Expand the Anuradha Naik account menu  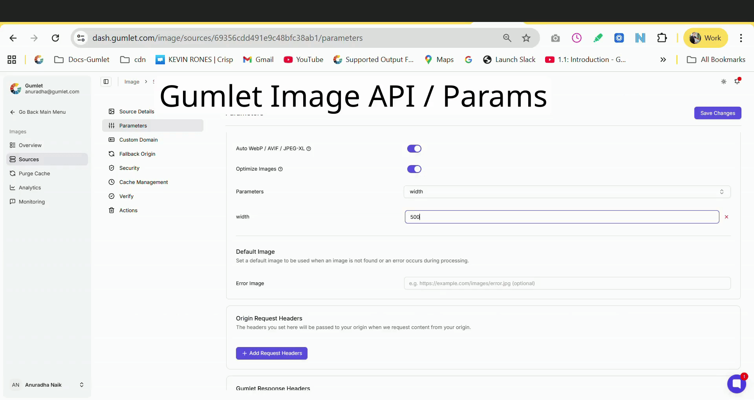coord(47,385)
